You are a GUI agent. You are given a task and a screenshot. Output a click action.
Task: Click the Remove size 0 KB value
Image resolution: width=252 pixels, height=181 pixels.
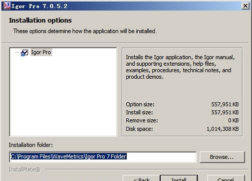(x=233, y=120)
